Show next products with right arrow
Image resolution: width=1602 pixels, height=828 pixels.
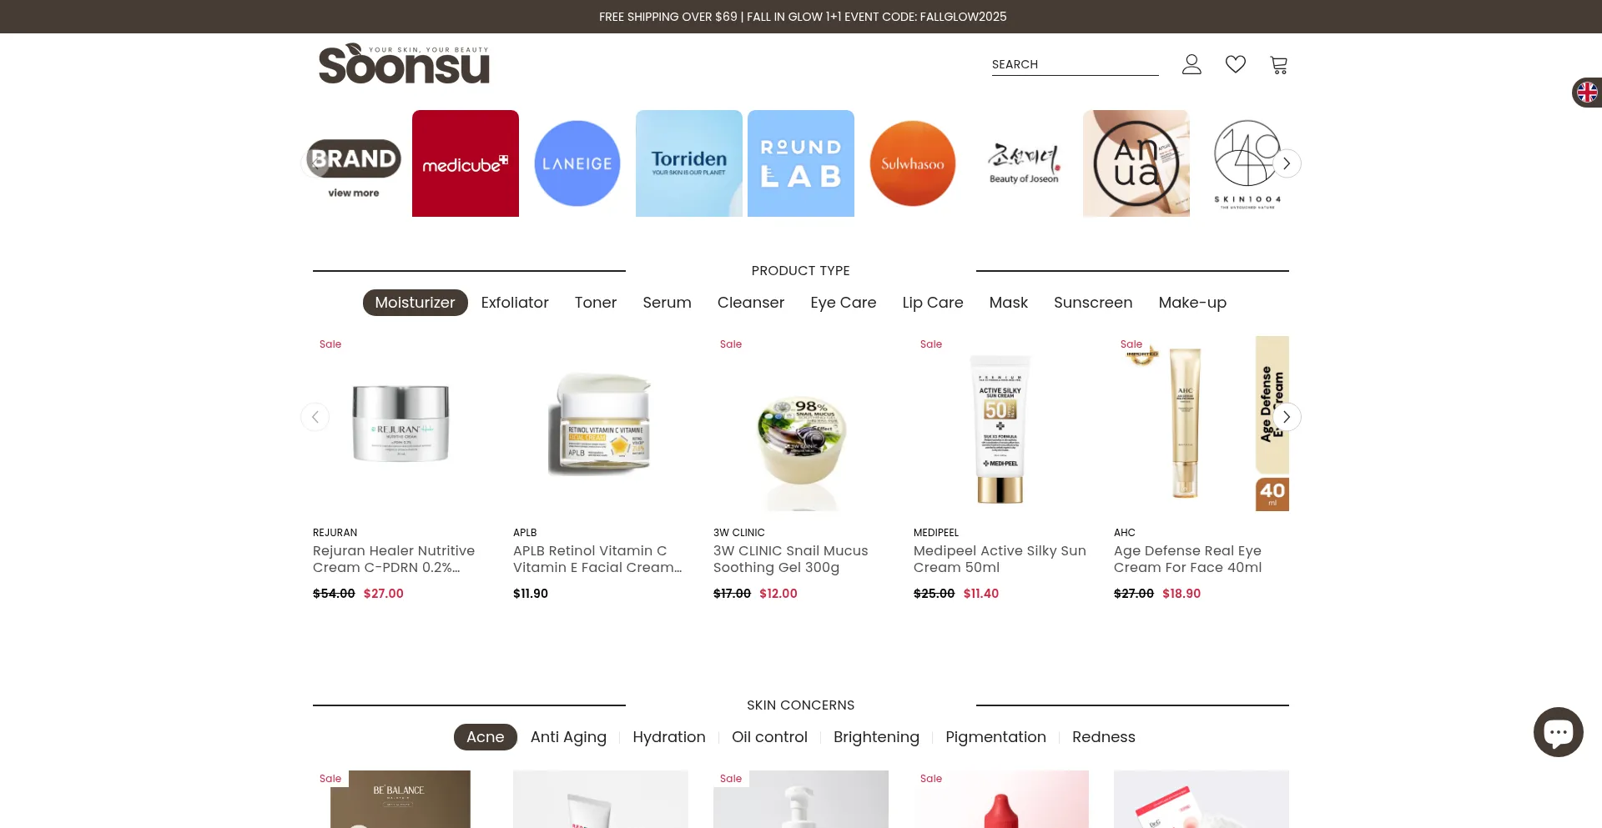point(1287,417)
